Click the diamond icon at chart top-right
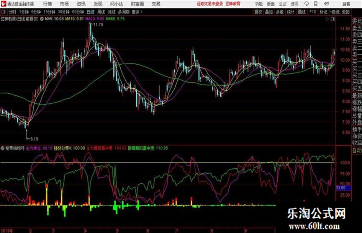This screenshot has width=362, height=233. 327,19
